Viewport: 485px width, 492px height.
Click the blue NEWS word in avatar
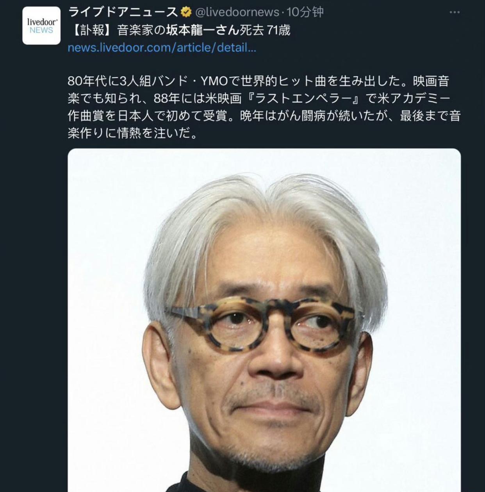[41, 30]
